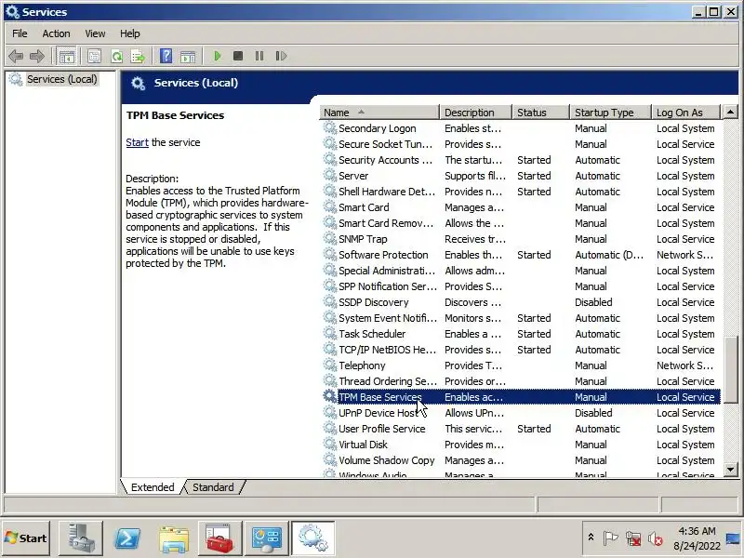Open Server Manager from the taskbar
Viewport: 744px width, 558px height.
coord(81,538)
